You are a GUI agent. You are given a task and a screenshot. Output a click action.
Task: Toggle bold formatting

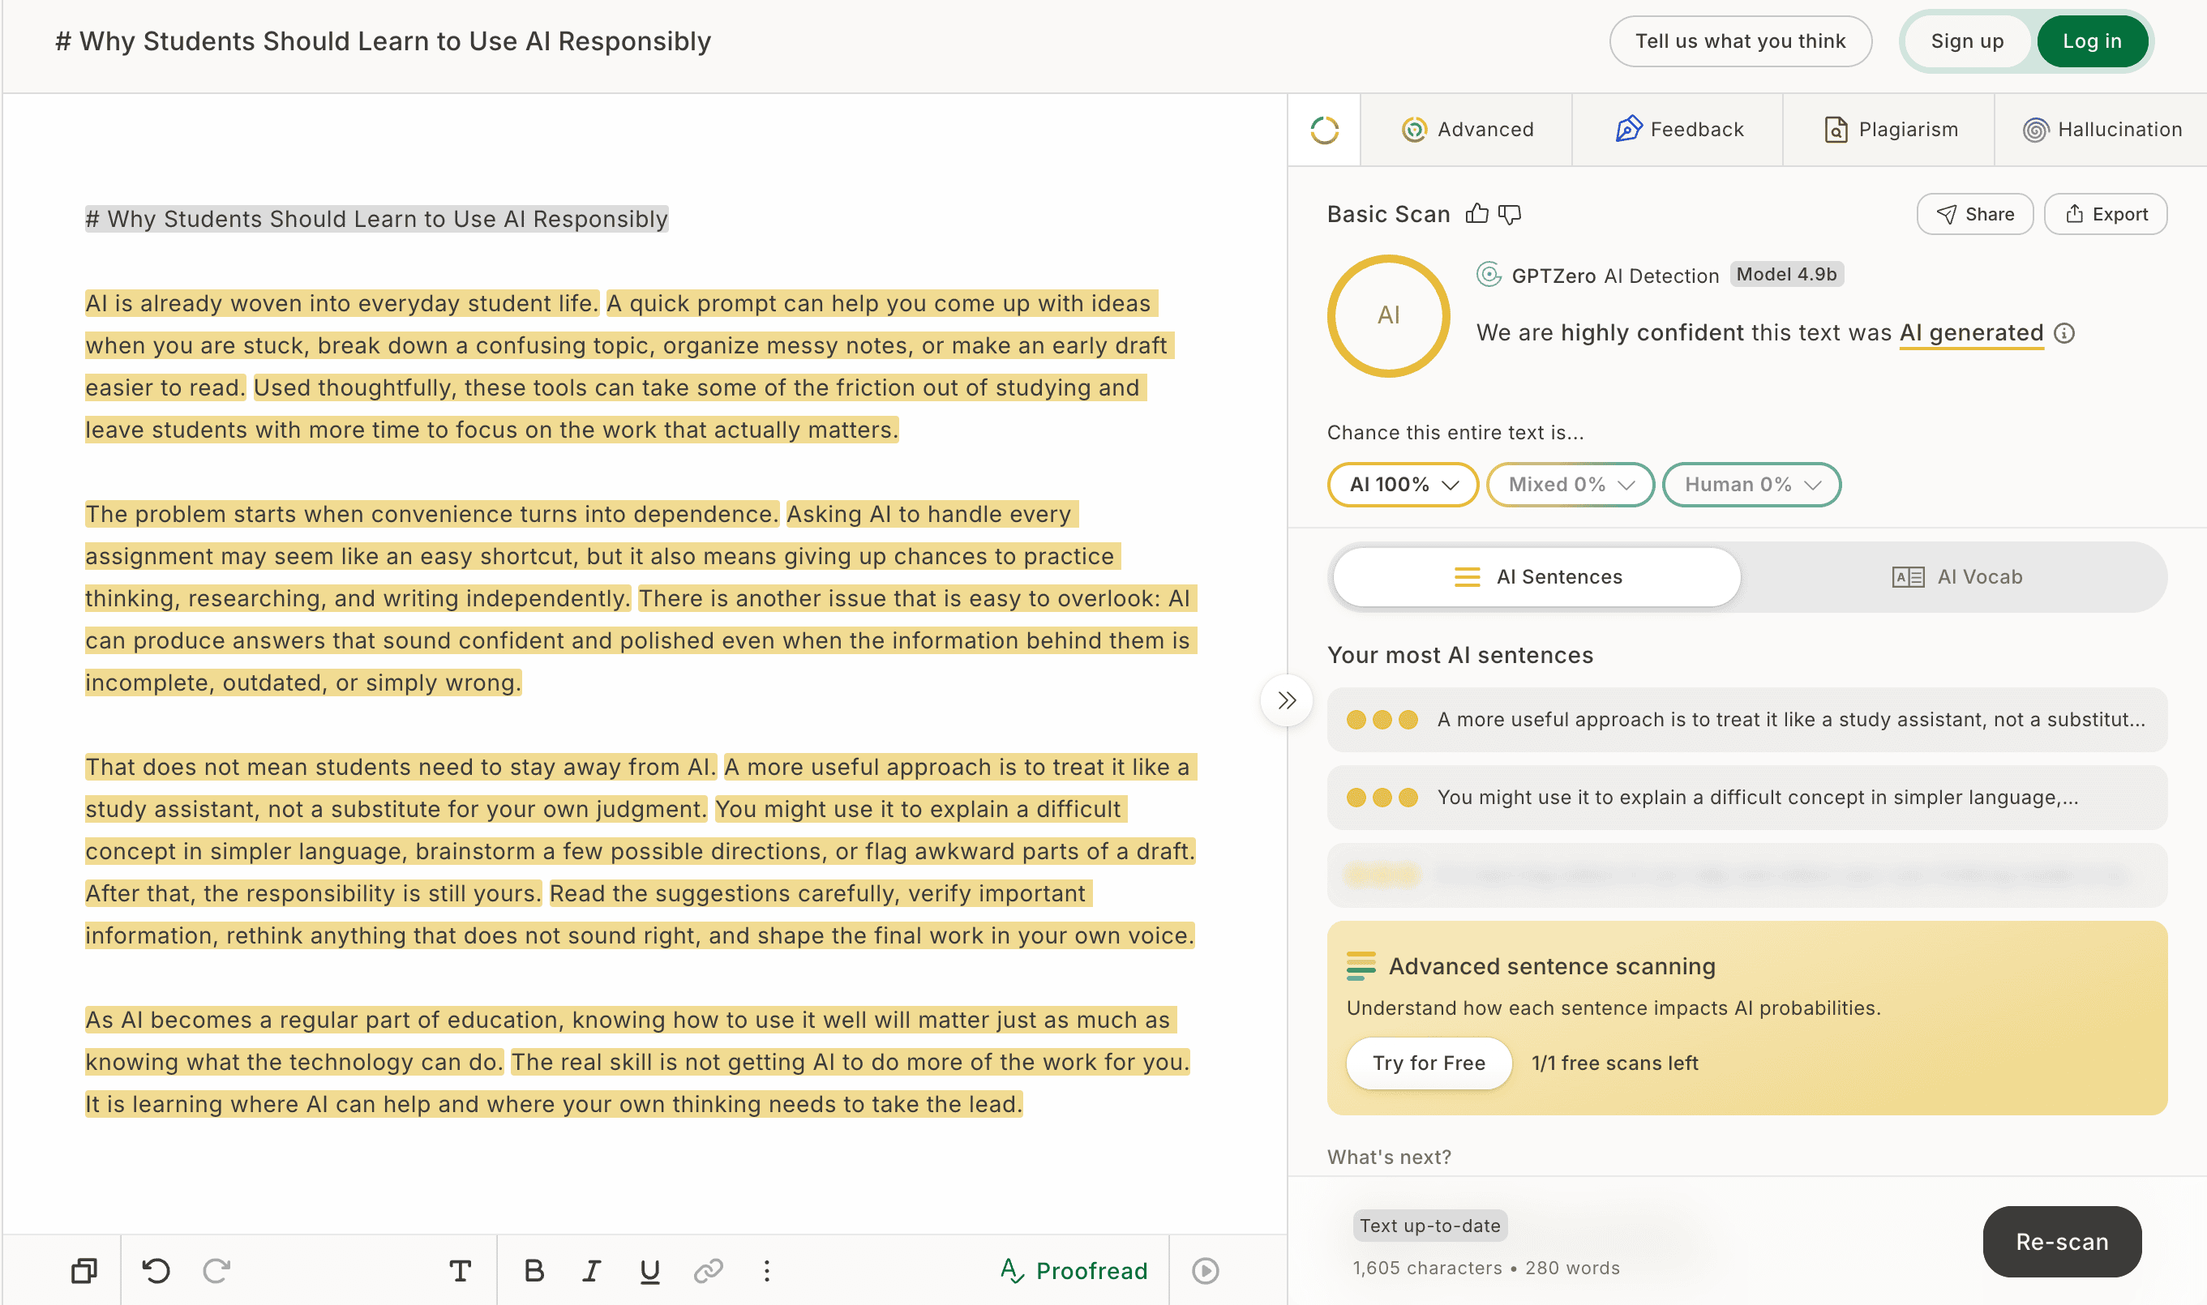(534, 1270)
